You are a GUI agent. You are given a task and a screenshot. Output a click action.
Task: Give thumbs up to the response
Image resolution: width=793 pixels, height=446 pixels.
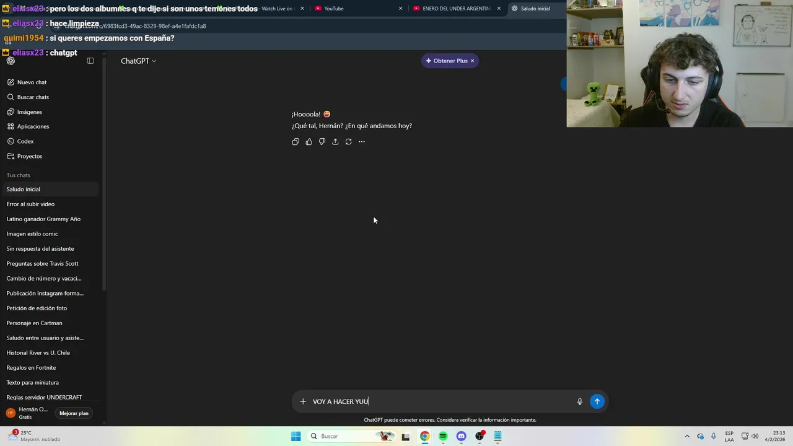tap(309, 142)
